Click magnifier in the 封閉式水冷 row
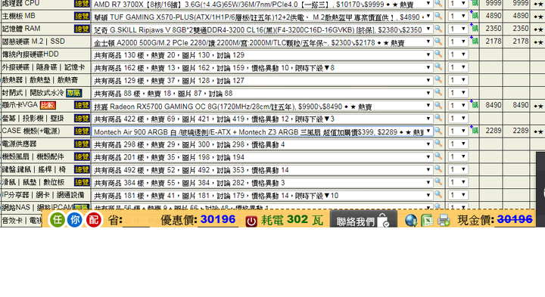This screenshot has width=545, height=297. 438,93
